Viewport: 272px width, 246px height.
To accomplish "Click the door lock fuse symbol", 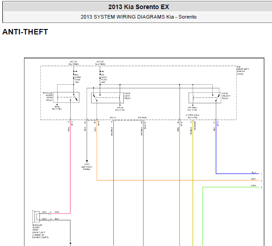I will pyautogui.click(x=100, y=77).
